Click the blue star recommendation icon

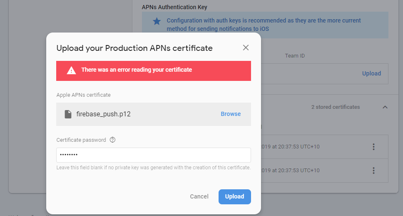coord(157,21)
